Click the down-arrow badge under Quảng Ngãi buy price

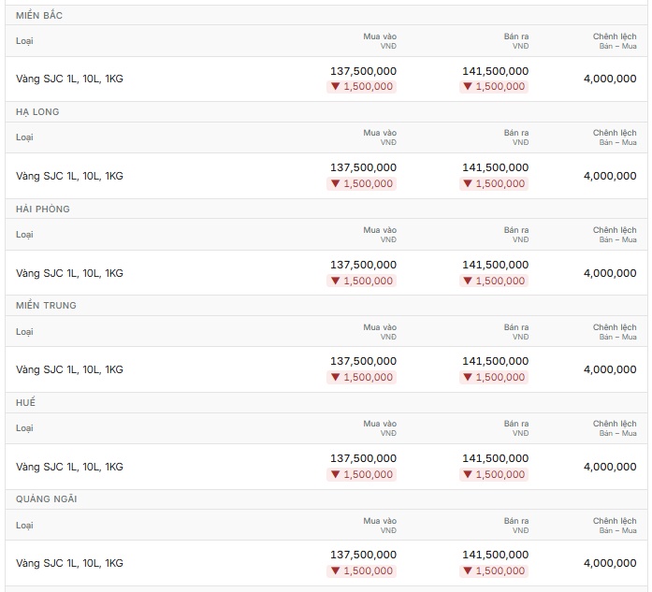click(361, 570)
